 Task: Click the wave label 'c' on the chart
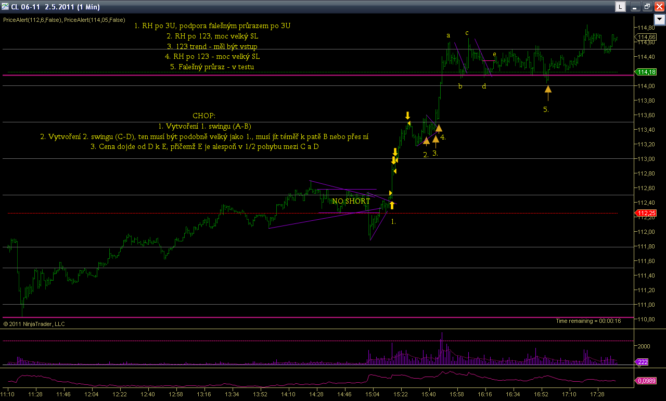pyautogui.click(x=467, y=33)
